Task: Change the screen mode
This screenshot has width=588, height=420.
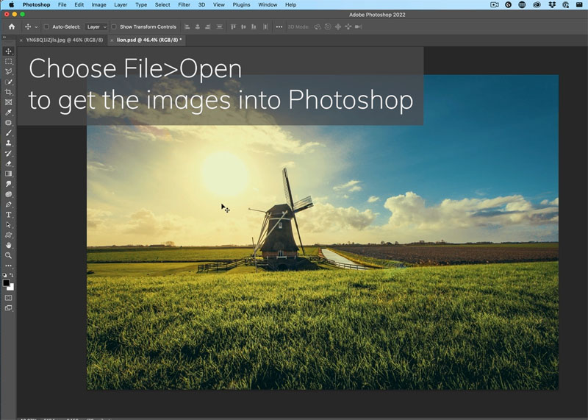Action: click(x=8, y=308)
